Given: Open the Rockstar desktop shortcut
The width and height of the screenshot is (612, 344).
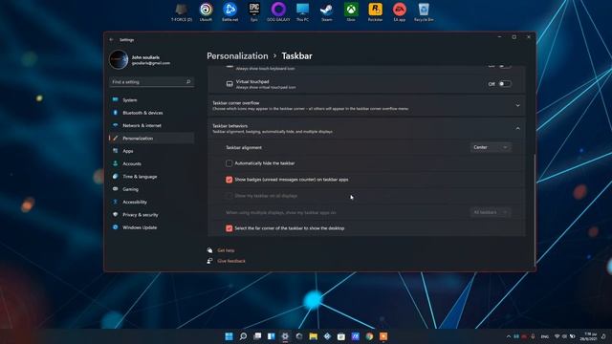Looking at the screenshot, I should click(x=375, y=12).
